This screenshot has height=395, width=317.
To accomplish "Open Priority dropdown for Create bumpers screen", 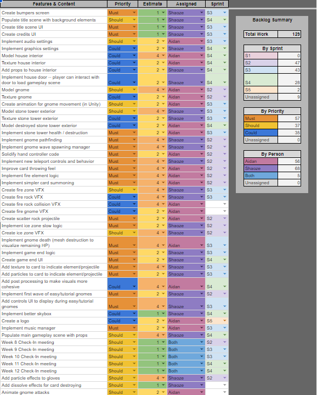I will tap(134, 13).
